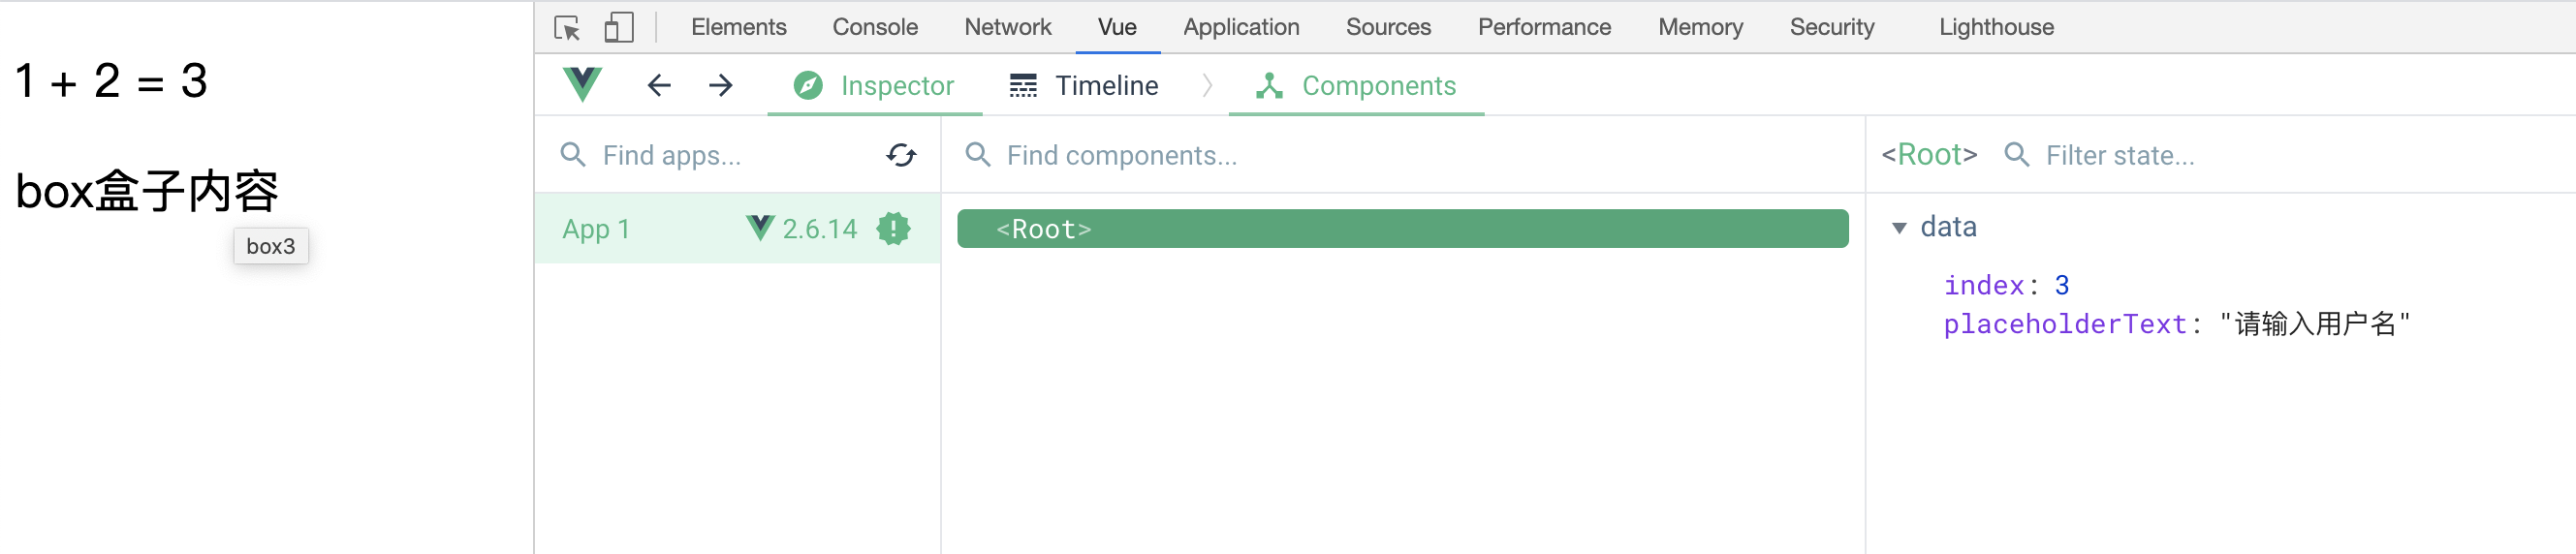Open the Vue logo menu
This screenshot has height=554, width=2576.
(x=582, y=85)
